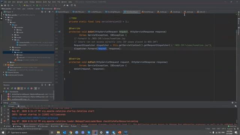Click the rerun debug icon in Debug panel
Screen dimensions: 240x135
point(4,106)
